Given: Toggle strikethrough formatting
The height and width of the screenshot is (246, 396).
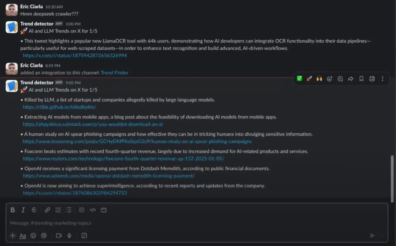Looking at the screenshot, I should [34, 210].
